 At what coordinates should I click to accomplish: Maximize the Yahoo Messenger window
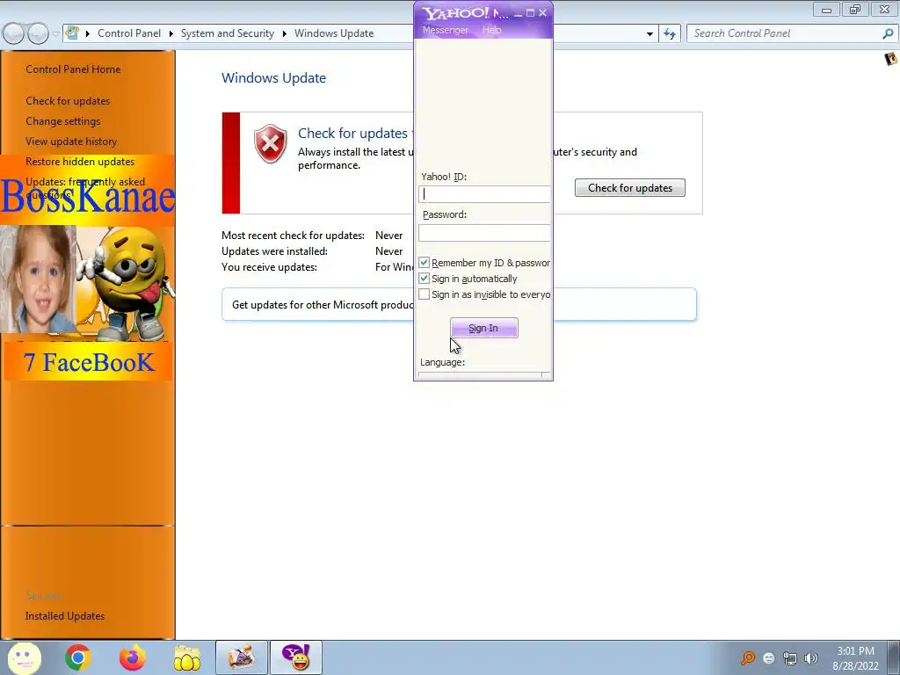530,12
